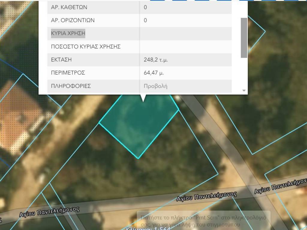Click the ΠΟΣΟΣΤΟ ΚΥΡΙΑΣ ΧΡΗΣΗΣ label
Viewport: 307px width, 230px height.
tap(86, 47)
